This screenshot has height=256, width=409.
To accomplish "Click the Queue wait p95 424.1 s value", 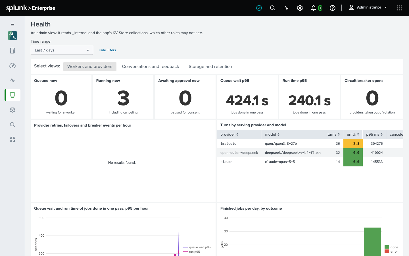I will click(247, 100).
